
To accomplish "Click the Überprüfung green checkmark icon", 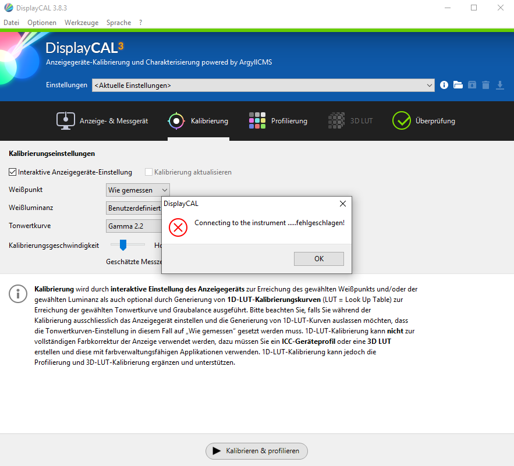I will point(402,120).
